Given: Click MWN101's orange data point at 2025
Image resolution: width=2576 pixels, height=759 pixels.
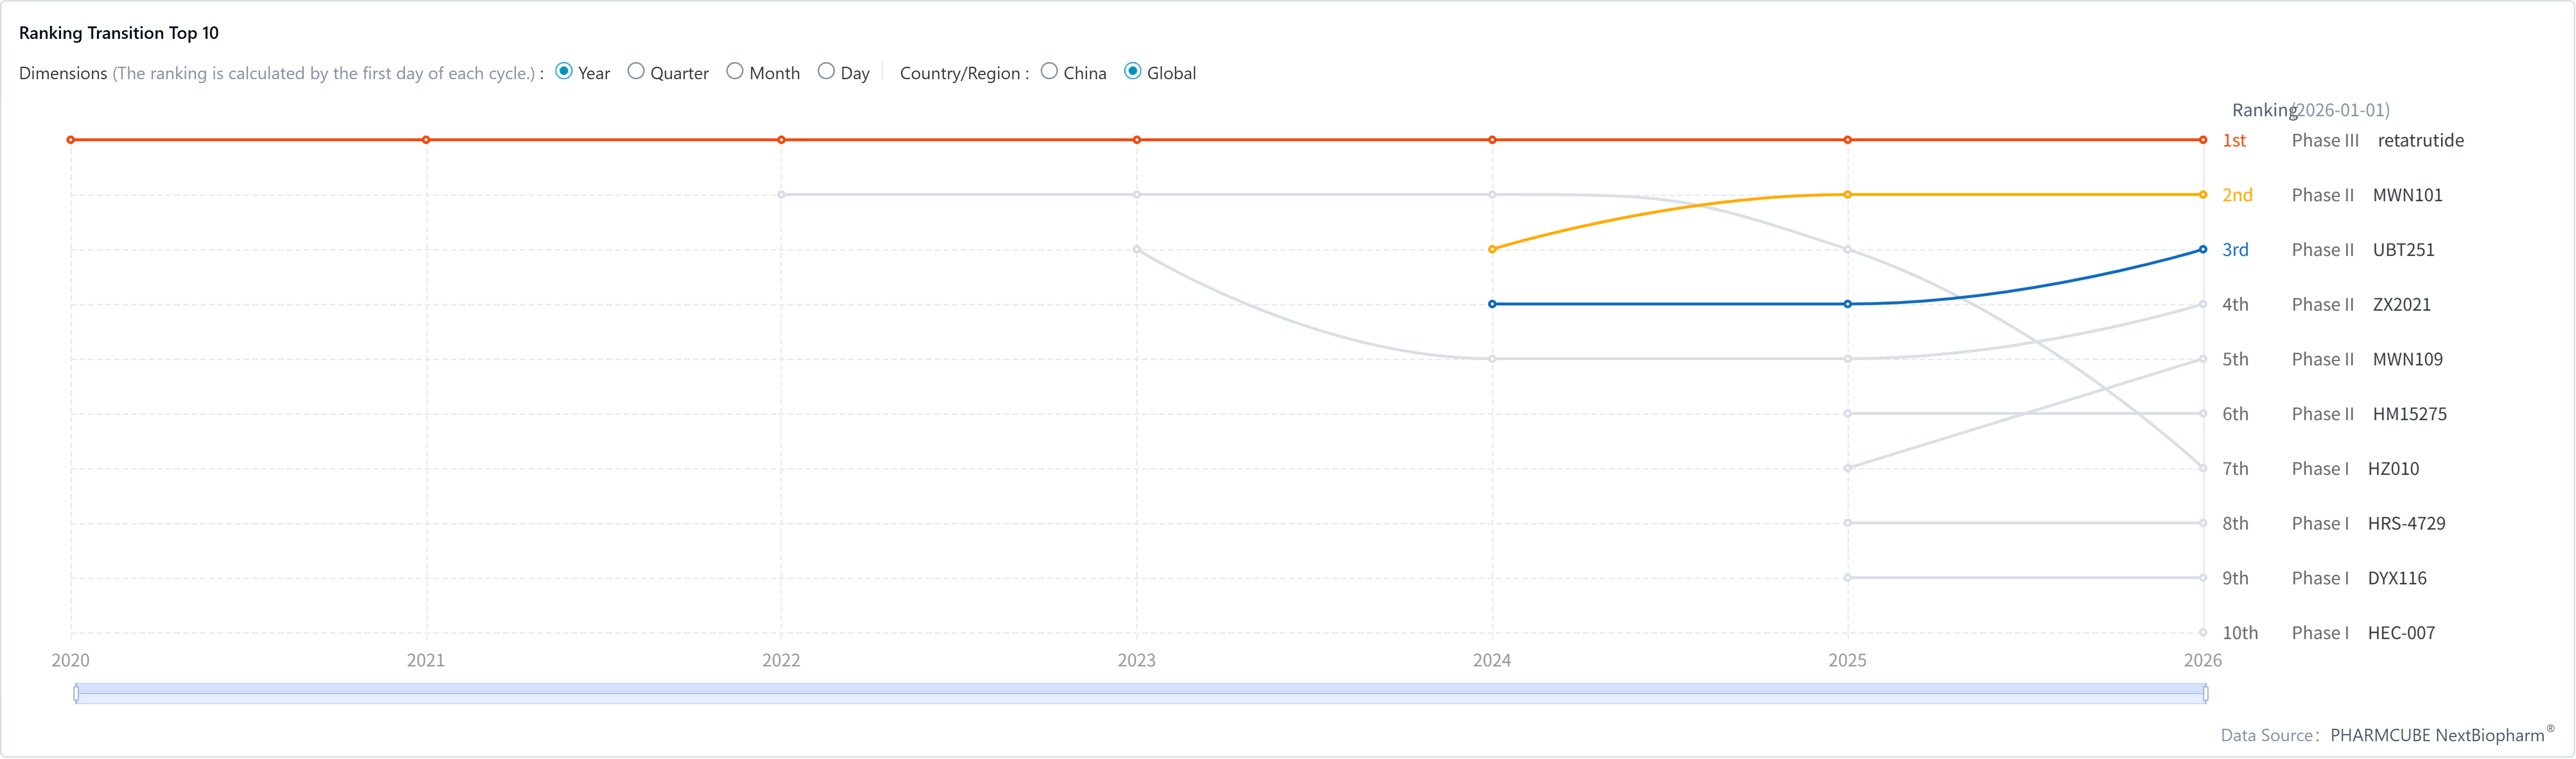Looking at the screenshot, I should click(1848, 195).
